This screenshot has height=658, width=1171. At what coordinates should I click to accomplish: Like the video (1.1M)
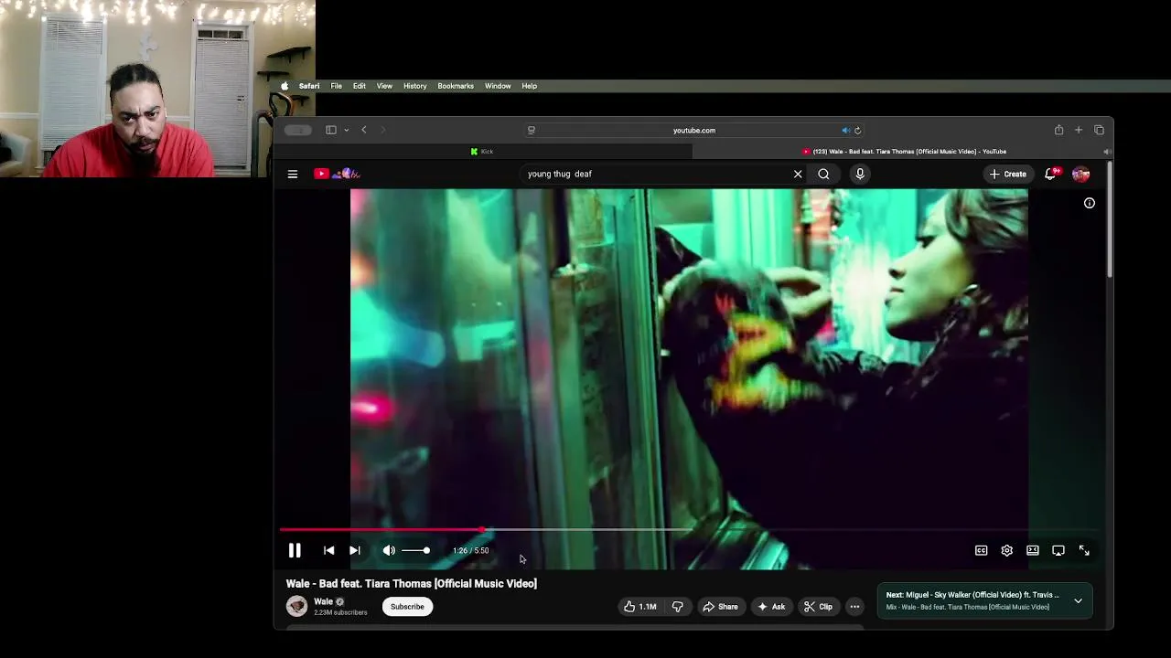tap(639, 607)
